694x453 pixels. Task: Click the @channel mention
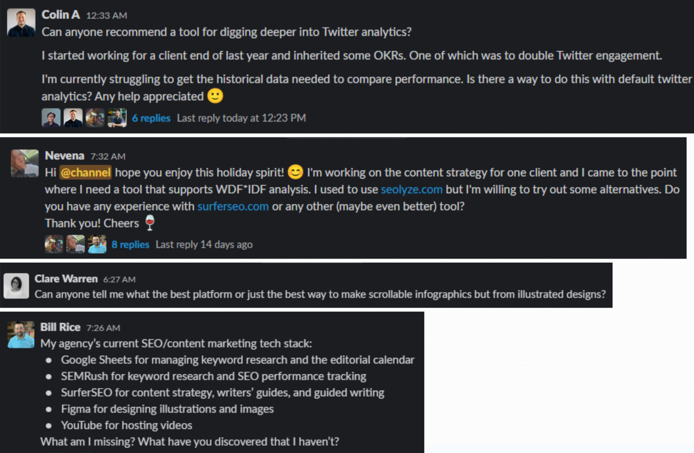click(85, 172)
